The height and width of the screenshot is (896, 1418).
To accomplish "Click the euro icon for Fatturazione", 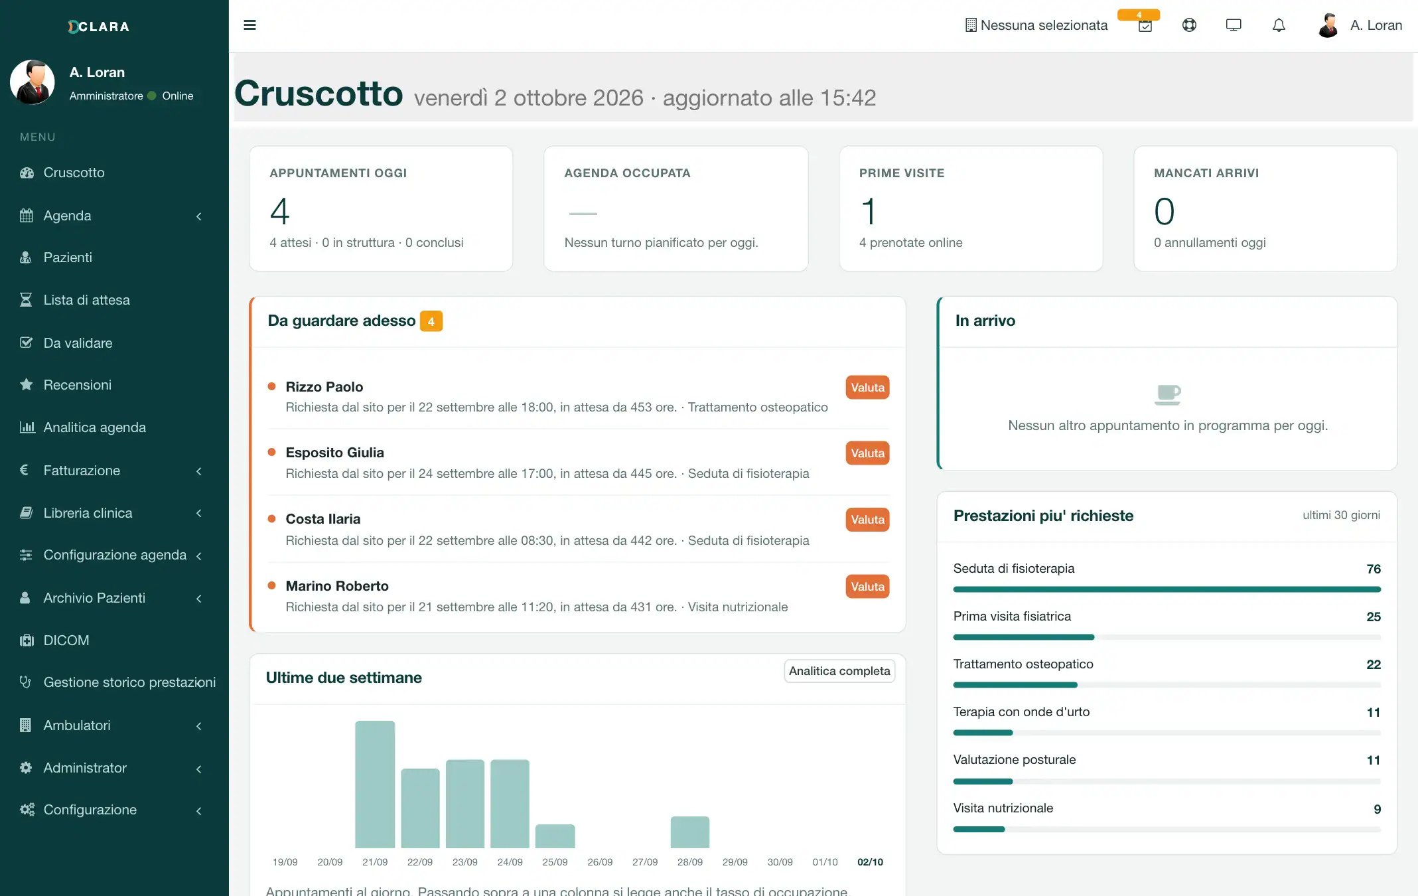I will (x=25, y=470).
